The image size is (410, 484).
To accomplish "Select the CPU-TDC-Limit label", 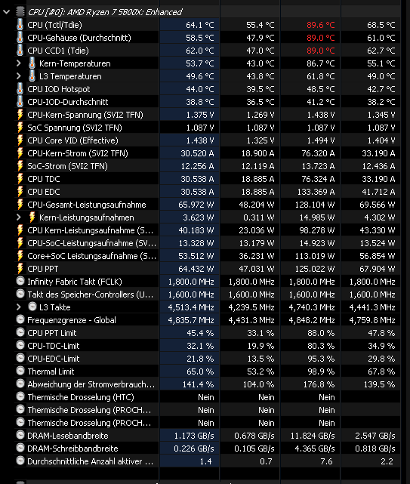I will tap(54, 346).
